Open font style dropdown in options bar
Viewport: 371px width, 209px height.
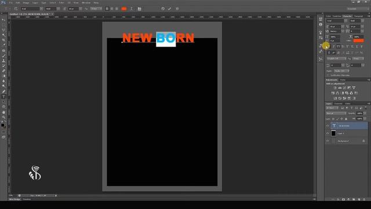click(58, 9)
